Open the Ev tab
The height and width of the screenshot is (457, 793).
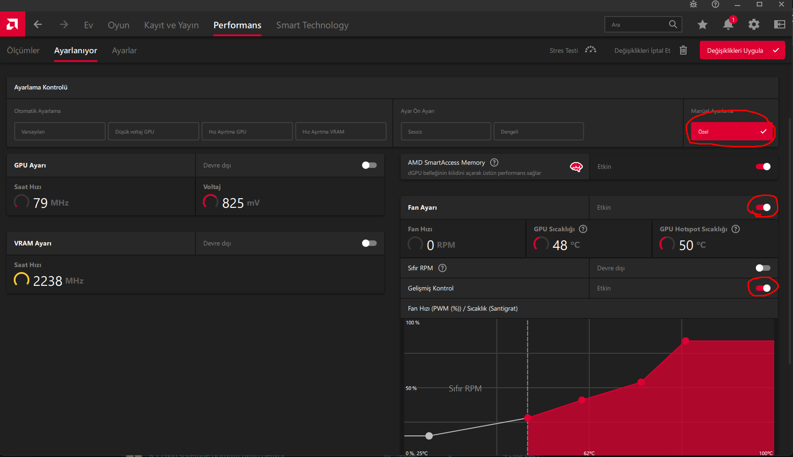[89, 25]
